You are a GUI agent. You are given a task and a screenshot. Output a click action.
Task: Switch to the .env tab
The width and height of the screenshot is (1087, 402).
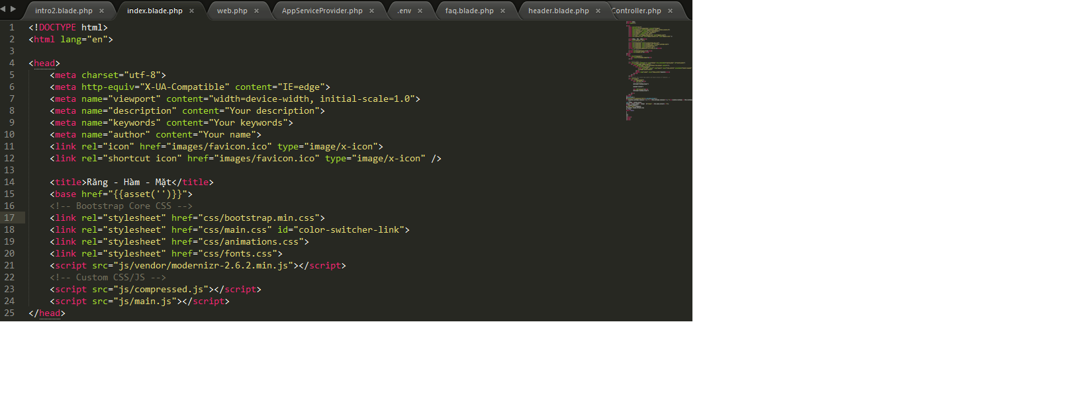click(404, 11)
